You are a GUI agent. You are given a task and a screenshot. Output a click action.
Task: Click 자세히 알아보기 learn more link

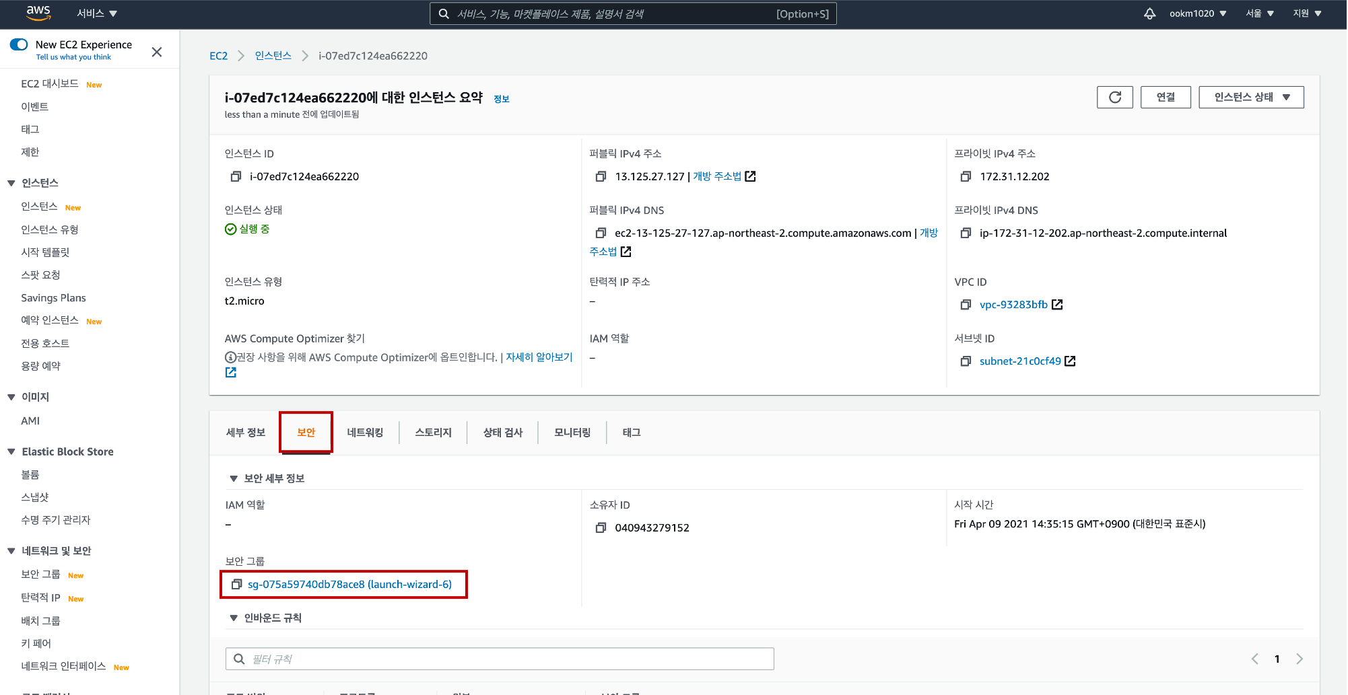pyautogui.click(x=539, y=357)
